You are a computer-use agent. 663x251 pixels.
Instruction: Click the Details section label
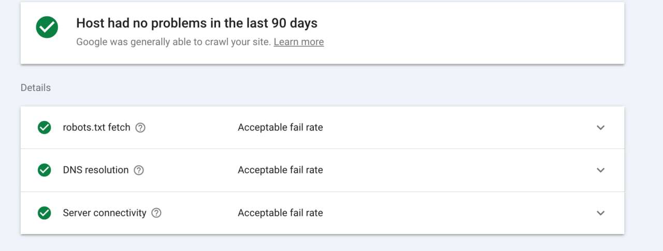tap(36, 87)
